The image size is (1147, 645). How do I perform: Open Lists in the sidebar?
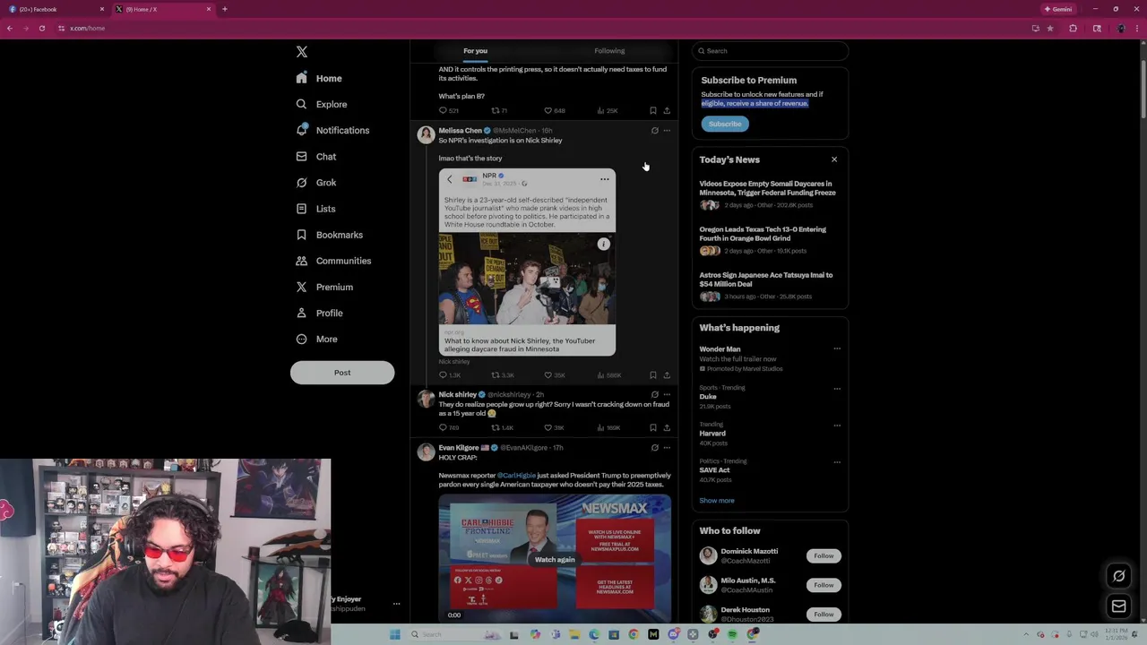point(315,209)
